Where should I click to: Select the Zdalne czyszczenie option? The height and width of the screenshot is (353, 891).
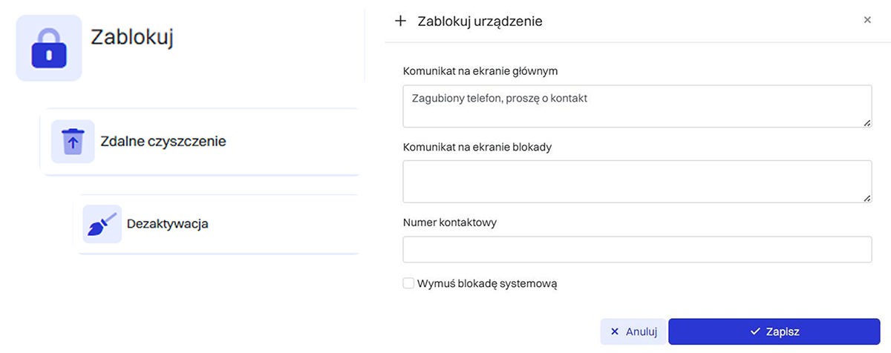click(x=163, y=141)
